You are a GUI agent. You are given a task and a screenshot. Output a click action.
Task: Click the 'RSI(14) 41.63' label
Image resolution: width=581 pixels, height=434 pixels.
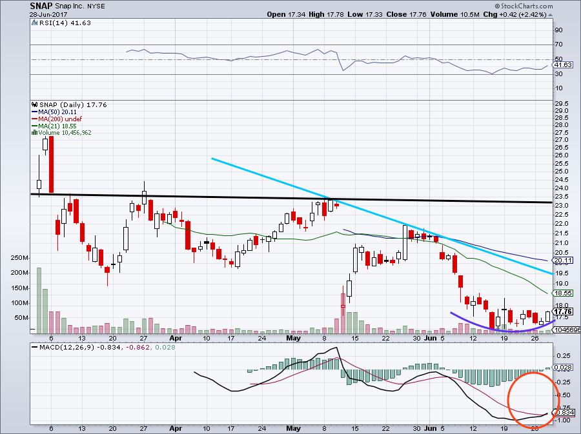click(x=65, y=23)
